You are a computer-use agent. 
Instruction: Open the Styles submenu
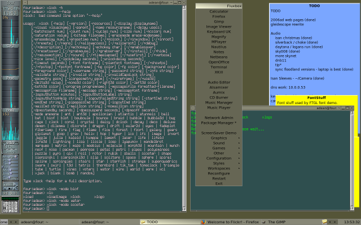pyautogui.click(x=219, y=163)
